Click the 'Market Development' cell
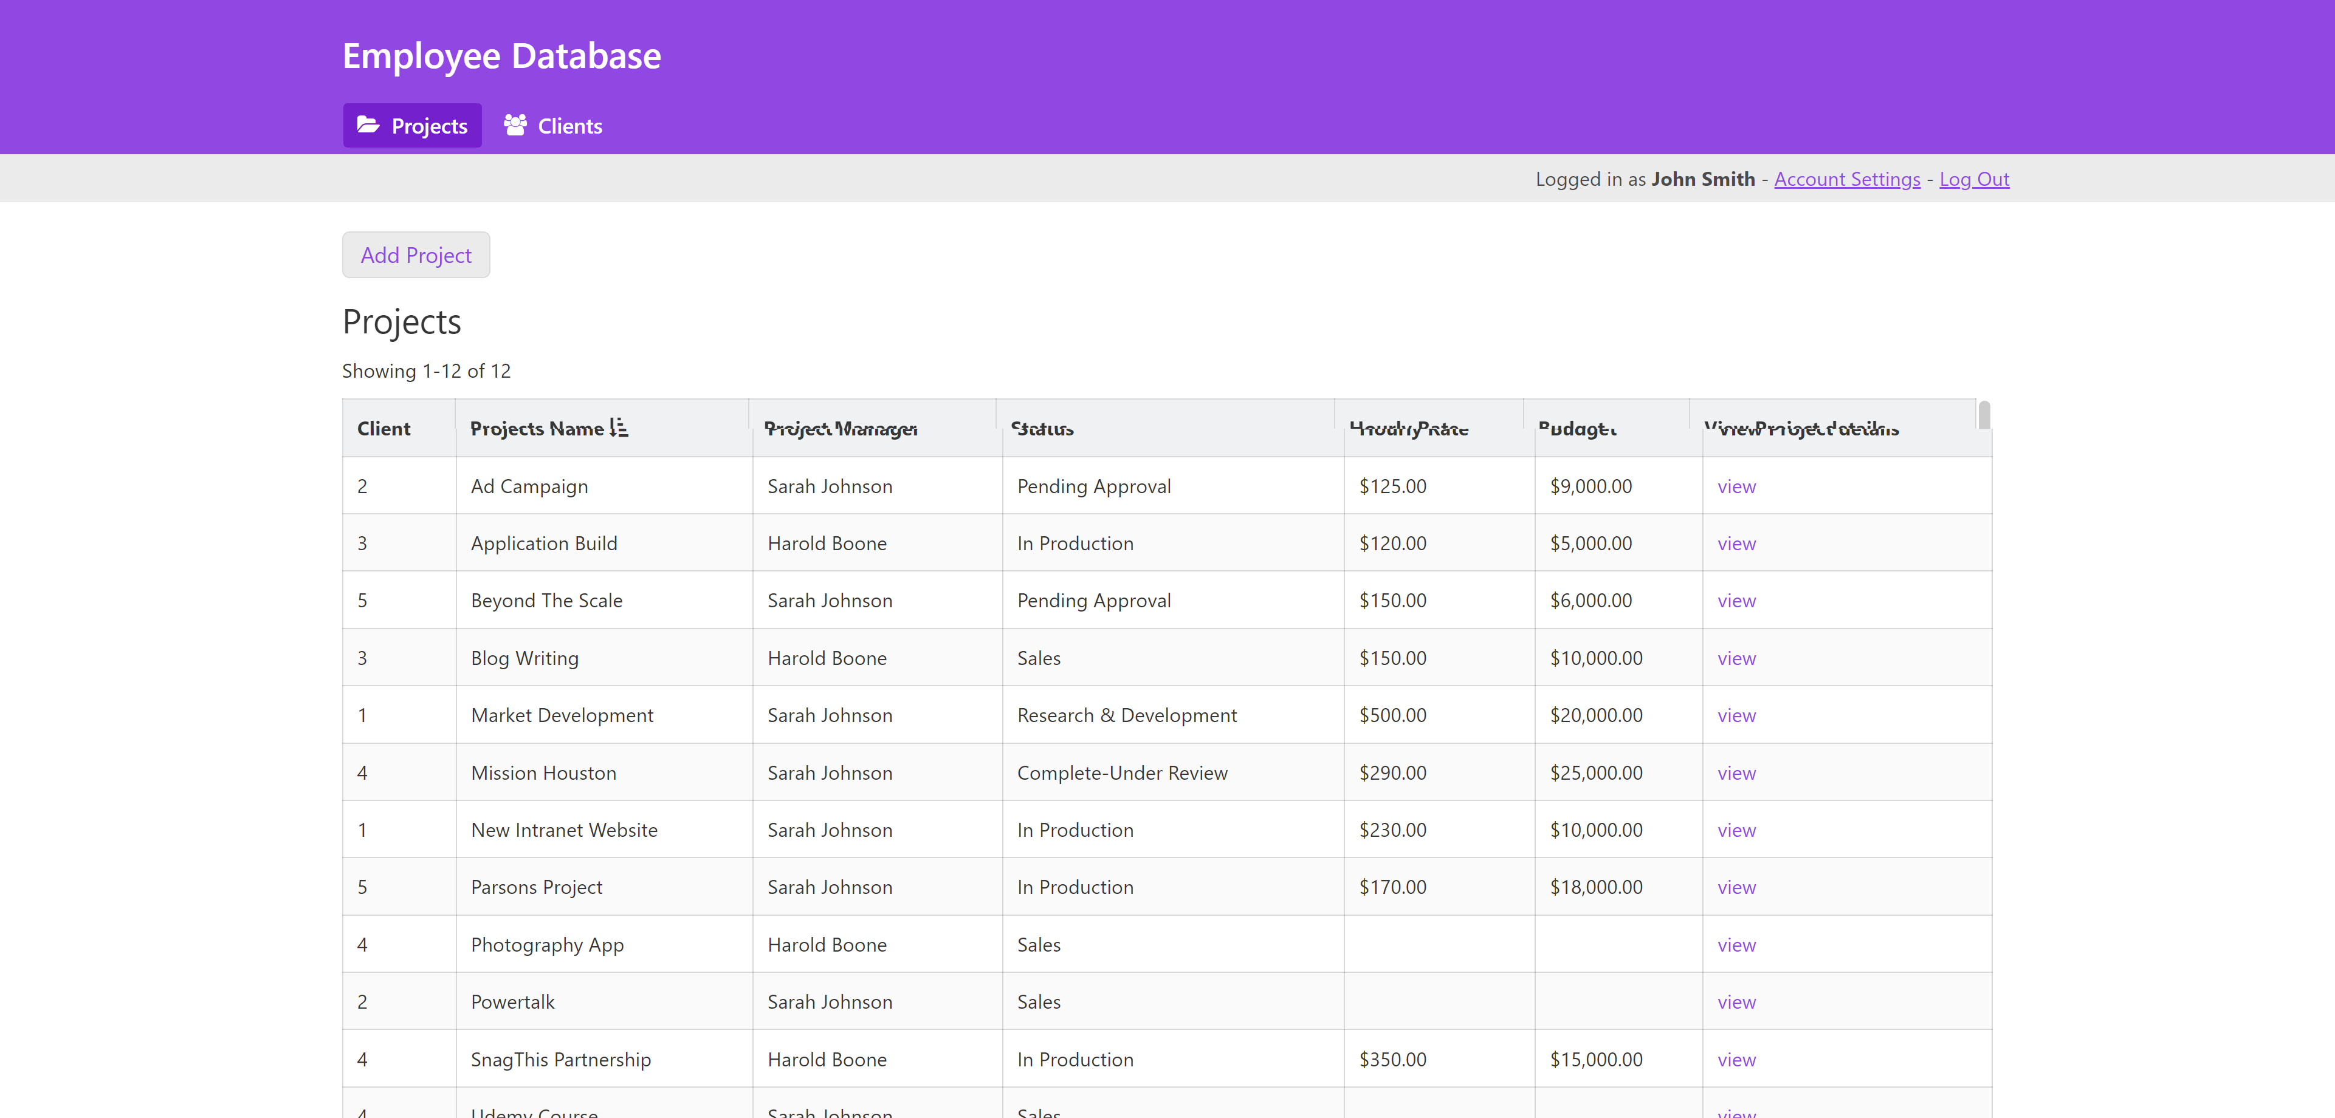This screenshot has width=2335, height=1118. pyautogui.click(x=604, y=715)
